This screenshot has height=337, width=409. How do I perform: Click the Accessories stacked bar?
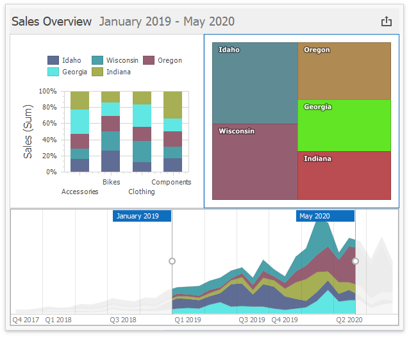coord(79,131)
